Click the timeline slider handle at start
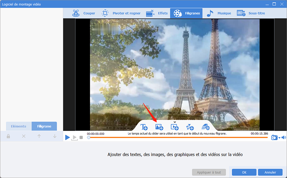 click(89, 137)
